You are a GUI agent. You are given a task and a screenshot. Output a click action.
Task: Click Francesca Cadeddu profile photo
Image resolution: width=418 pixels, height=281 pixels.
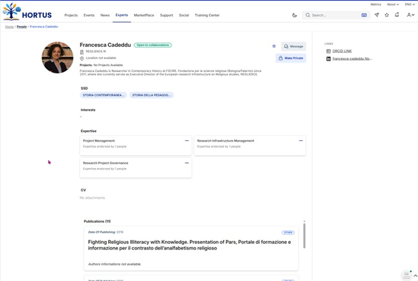[57, 57]
